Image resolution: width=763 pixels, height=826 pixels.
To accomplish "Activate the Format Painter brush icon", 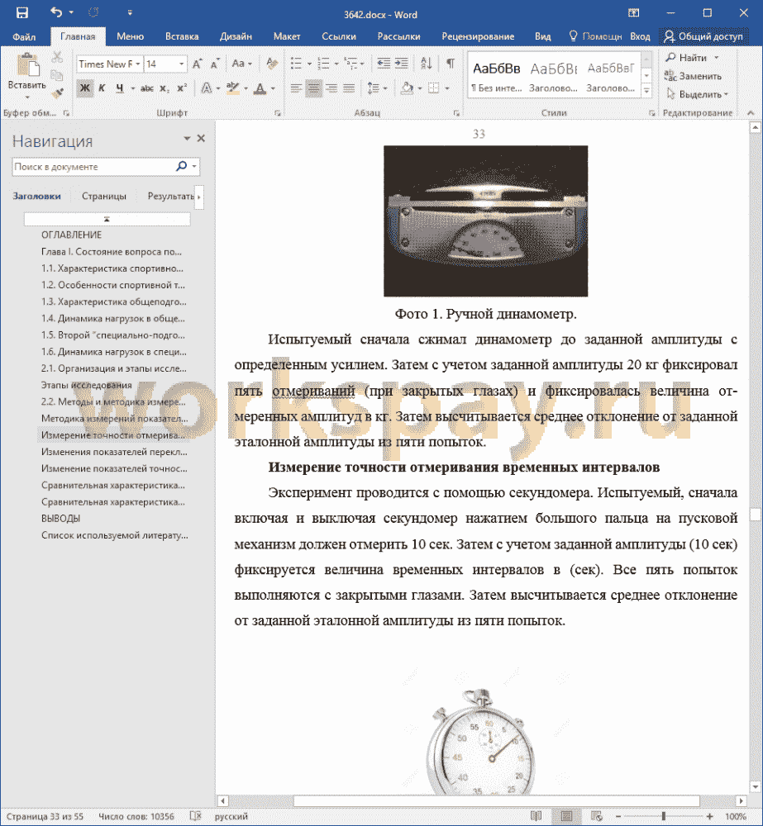I will click(x=58, y=93).
